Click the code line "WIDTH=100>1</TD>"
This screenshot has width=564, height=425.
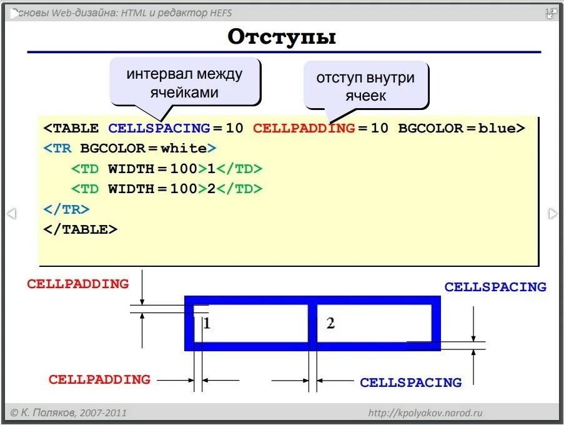[x=186, y=168]
